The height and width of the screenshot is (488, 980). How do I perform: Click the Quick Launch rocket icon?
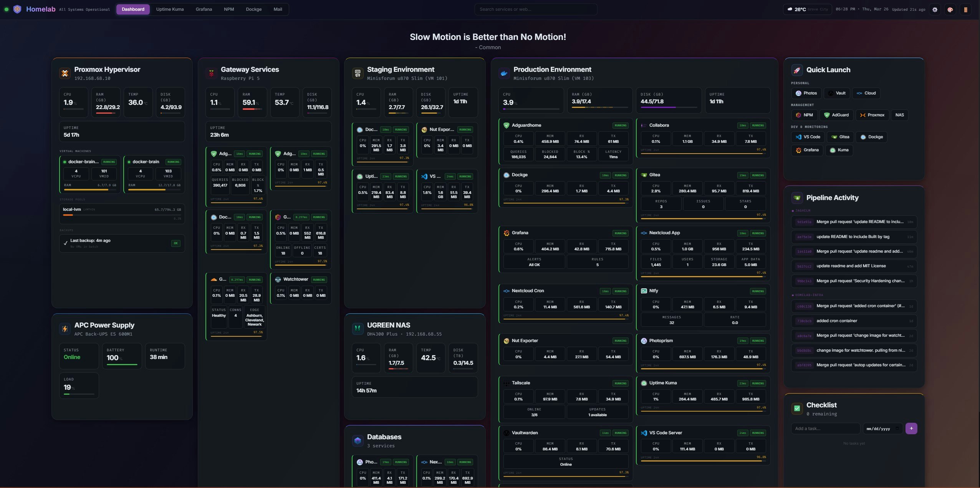(x=797, y=70)
